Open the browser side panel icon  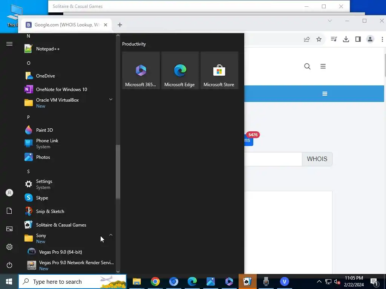(x=358, y=39)
